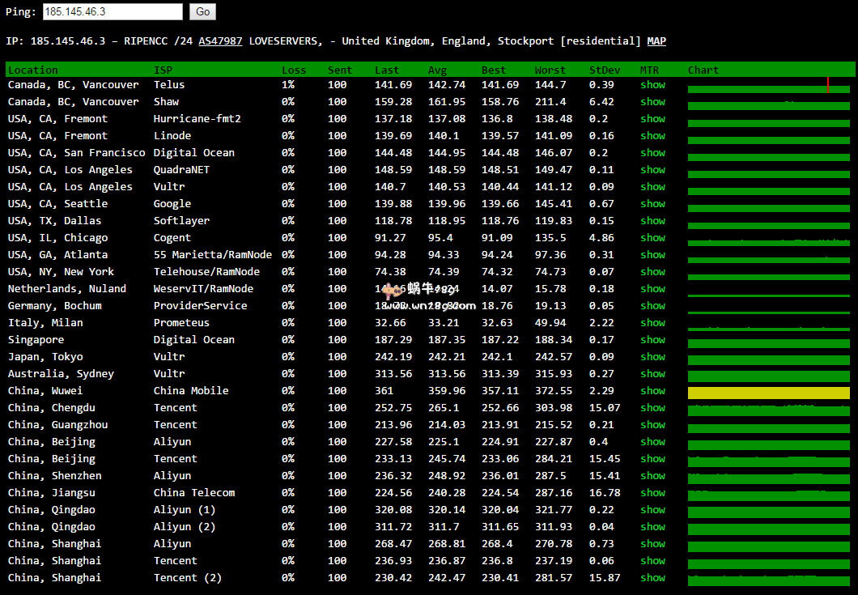This screenshot has width=858, height=595.
Task: Show MTR for Chicago Cogent row
Action: pos(652,238)
